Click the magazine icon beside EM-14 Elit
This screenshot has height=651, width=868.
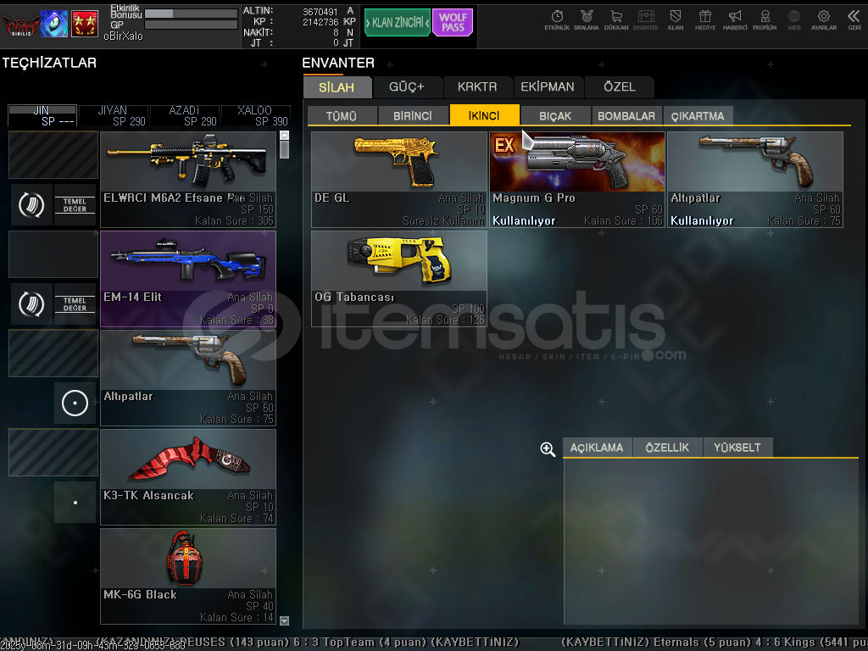click(31, 304)
